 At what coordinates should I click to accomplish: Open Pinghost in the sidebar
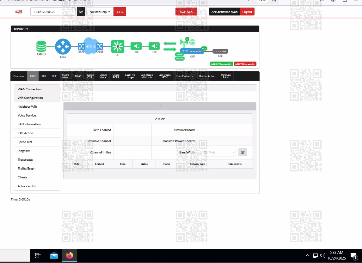pos(37,151)
